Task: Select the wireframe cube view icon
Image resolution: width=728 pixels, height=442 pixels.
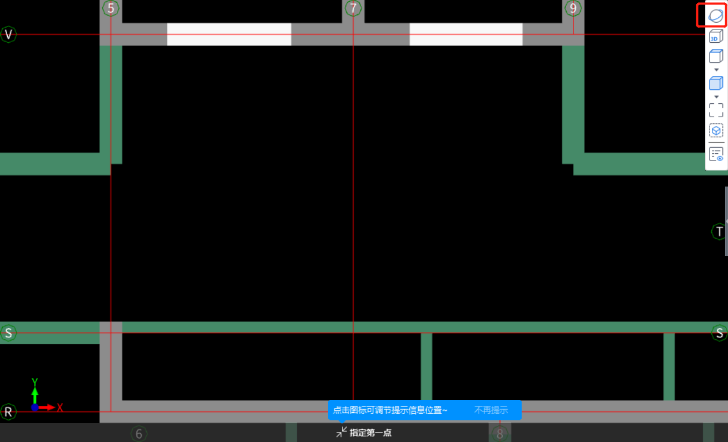Action: pos(716,56)
